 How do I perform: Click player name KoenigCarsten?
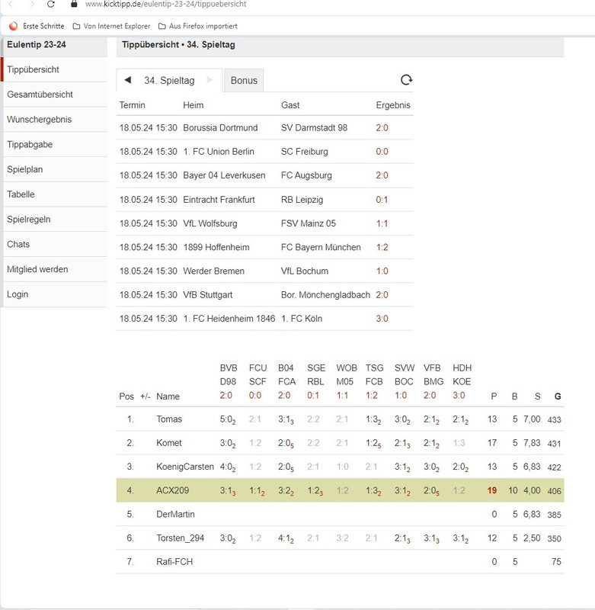point(185,467)
